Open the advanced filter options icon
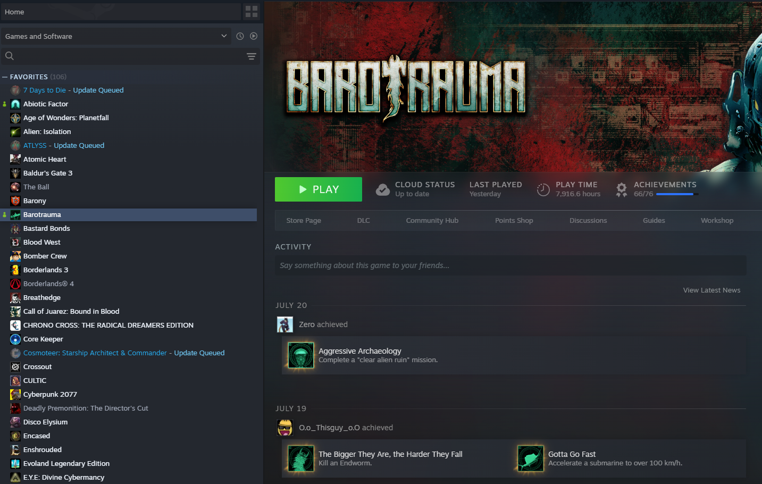 (x=252, y=56)
